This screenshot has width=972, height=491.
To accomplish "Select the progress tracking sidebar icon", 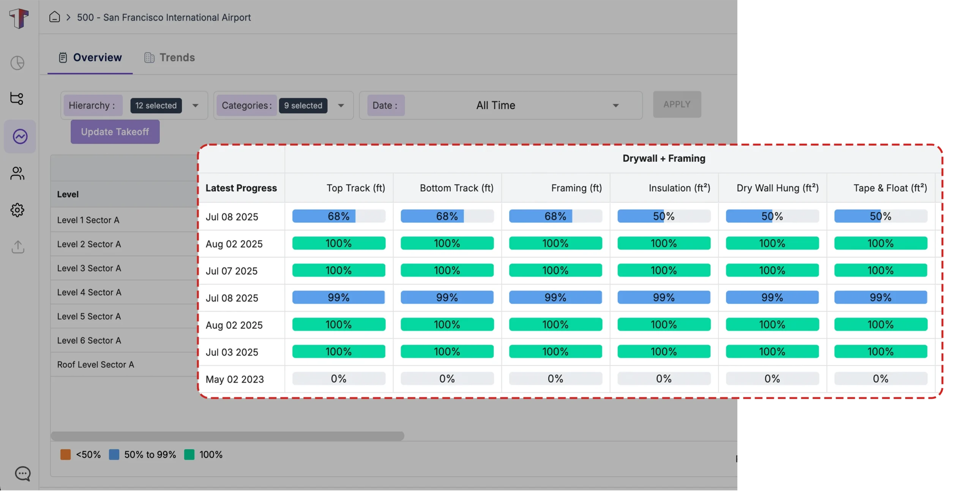I will 20,136.
